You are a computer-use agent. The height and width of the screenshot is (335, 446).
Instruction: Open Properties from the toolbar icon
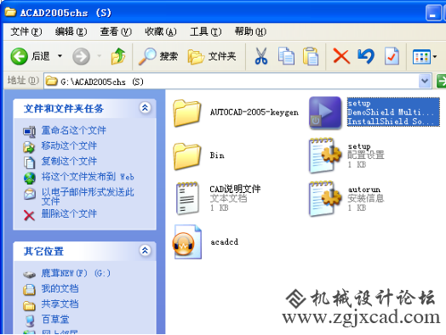(392, 56)
